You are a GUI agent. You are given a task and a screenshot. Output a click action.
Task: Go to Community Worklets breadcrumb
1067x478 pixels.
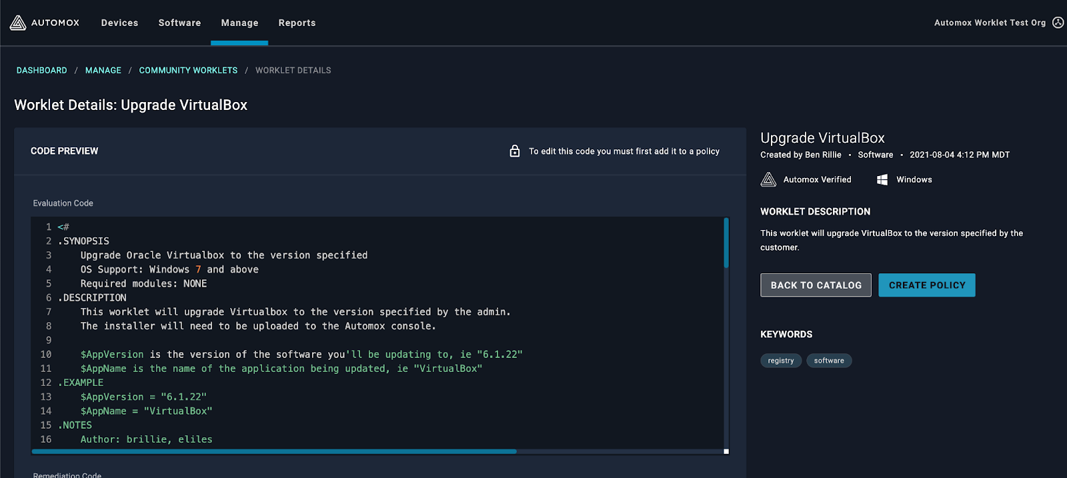point(188,70)
